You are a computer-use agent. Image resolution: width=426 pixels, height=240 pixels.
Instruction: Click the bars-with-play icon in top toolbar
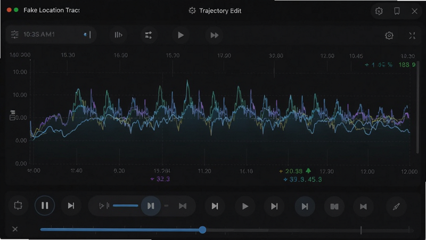[x=118, y=35]
